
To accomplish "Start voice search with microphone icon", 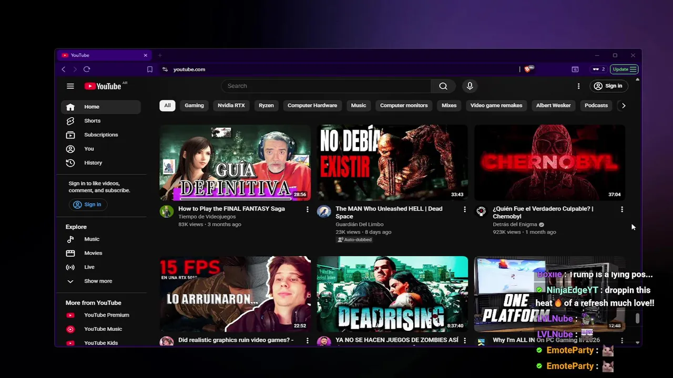I will click(x=470, y=86).
